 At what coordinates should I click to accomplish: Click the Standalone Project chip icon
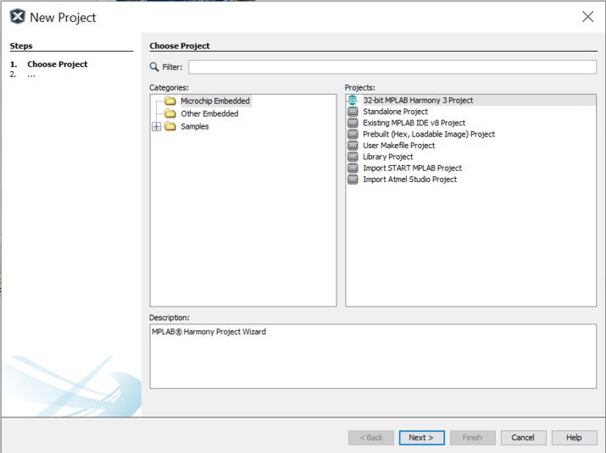353,112
